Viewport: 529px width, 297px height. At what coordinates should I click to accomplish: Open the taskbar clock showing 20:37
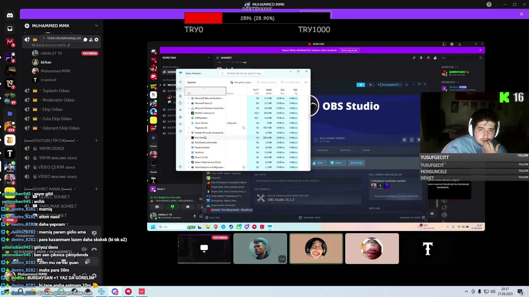(x=505, y=292)
